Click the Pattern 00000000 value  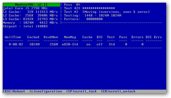point(83,19)
